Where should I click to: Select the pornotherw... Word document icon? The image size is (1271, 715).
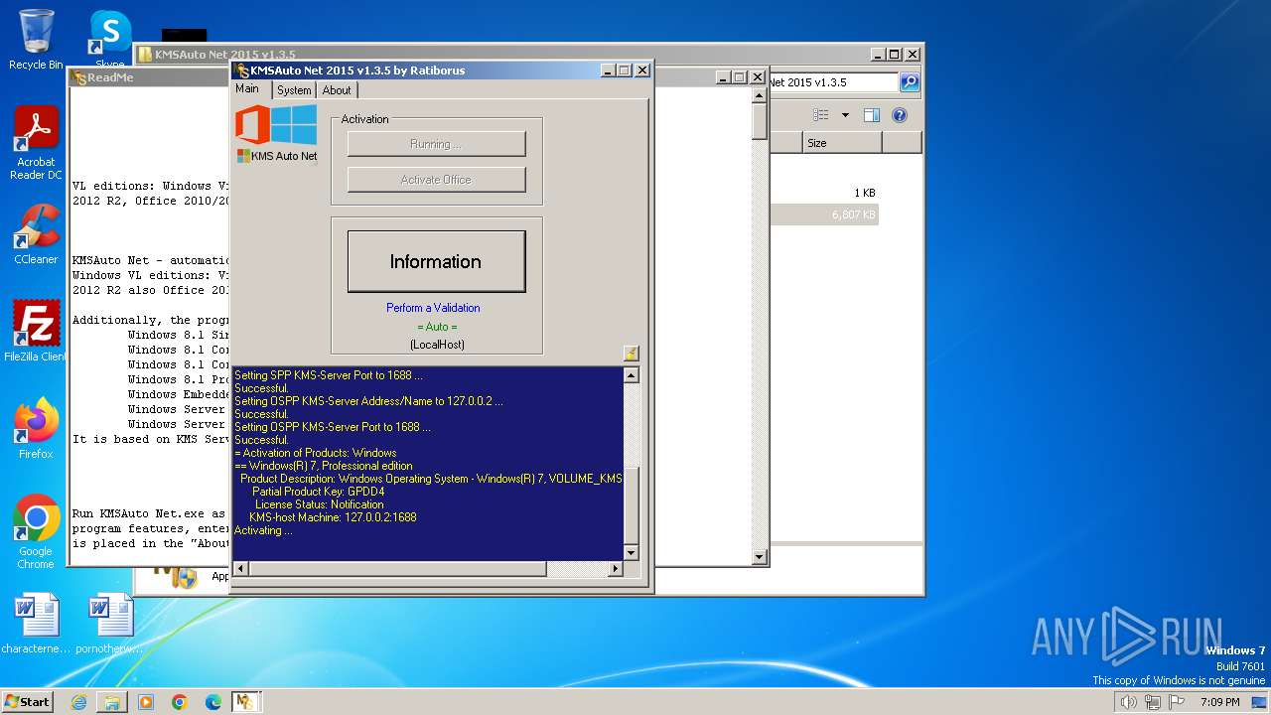point(110,624)
